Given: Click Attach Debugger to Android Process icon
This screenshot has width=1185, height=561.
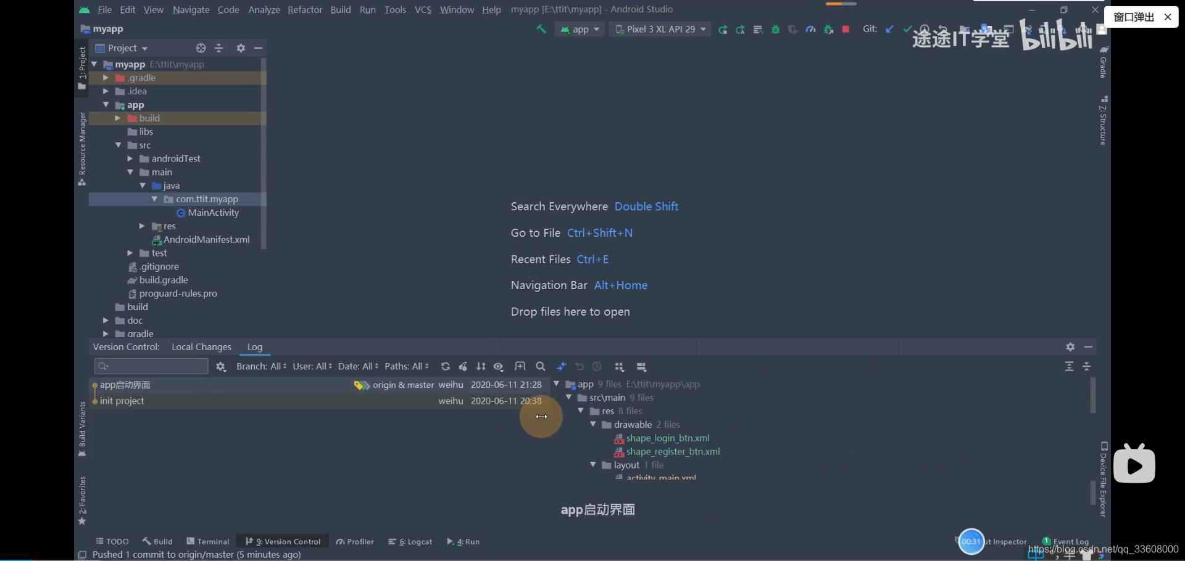Looking at the screenshot, I should [828, 30].
